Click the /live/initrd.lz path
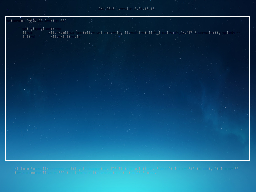The width and height of the screenshot is (256, 192). pos(65,37)
